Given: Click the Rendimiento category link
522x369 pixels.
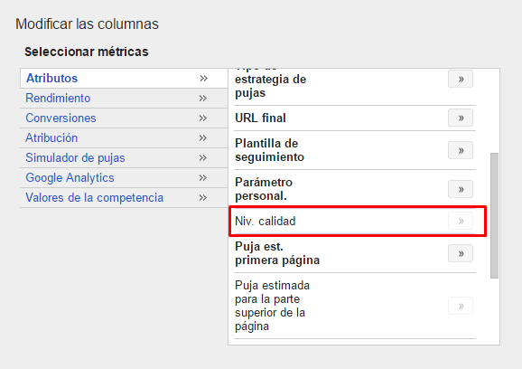Looking at the screenshot, I should click(58, 99).
